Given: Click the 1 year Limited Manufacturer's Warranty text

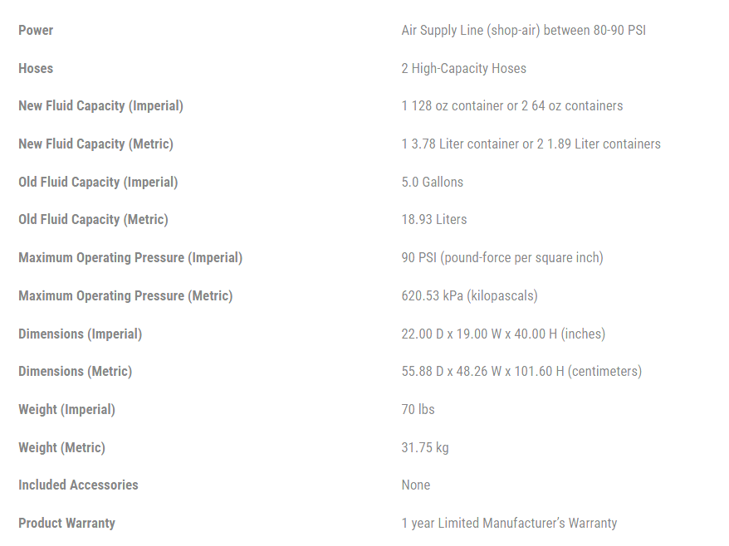Looking at the screenshot, I should pos(509,524).
